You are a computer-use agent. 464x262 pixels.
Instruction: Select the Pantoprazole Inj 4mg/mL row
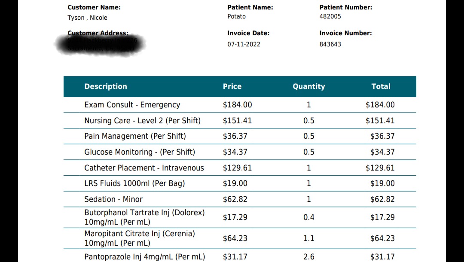[240, 256]
